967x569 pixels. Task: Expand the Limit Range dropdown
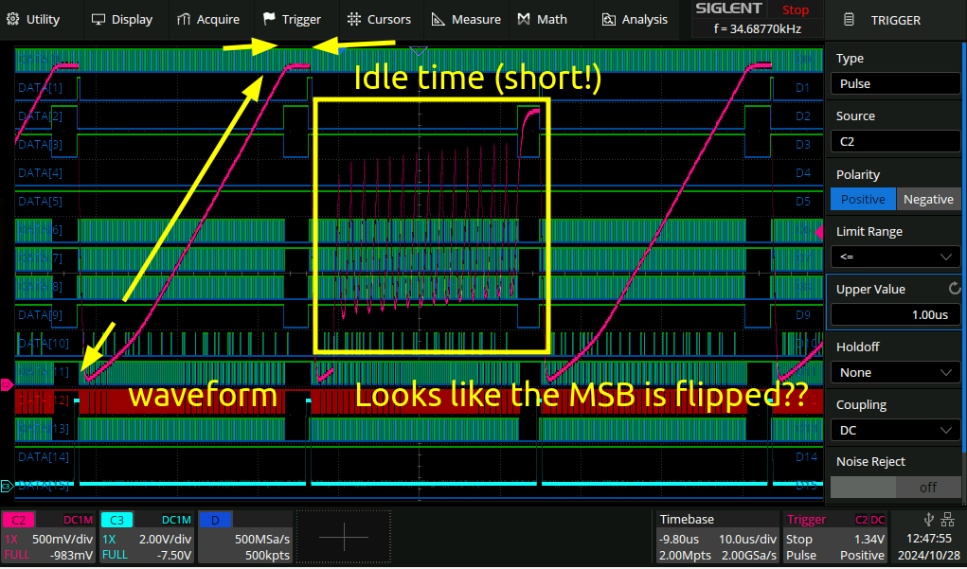(x=895, y=257)
